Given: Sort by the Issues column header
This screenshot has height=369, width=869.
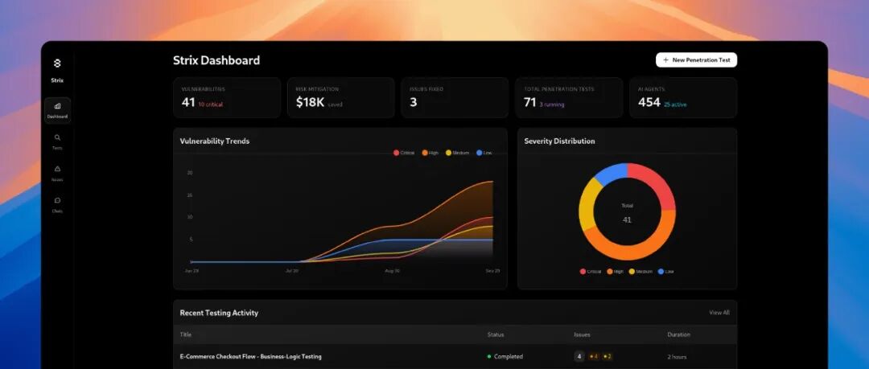Looking at the screenshot, I should (x=582, y=334).
